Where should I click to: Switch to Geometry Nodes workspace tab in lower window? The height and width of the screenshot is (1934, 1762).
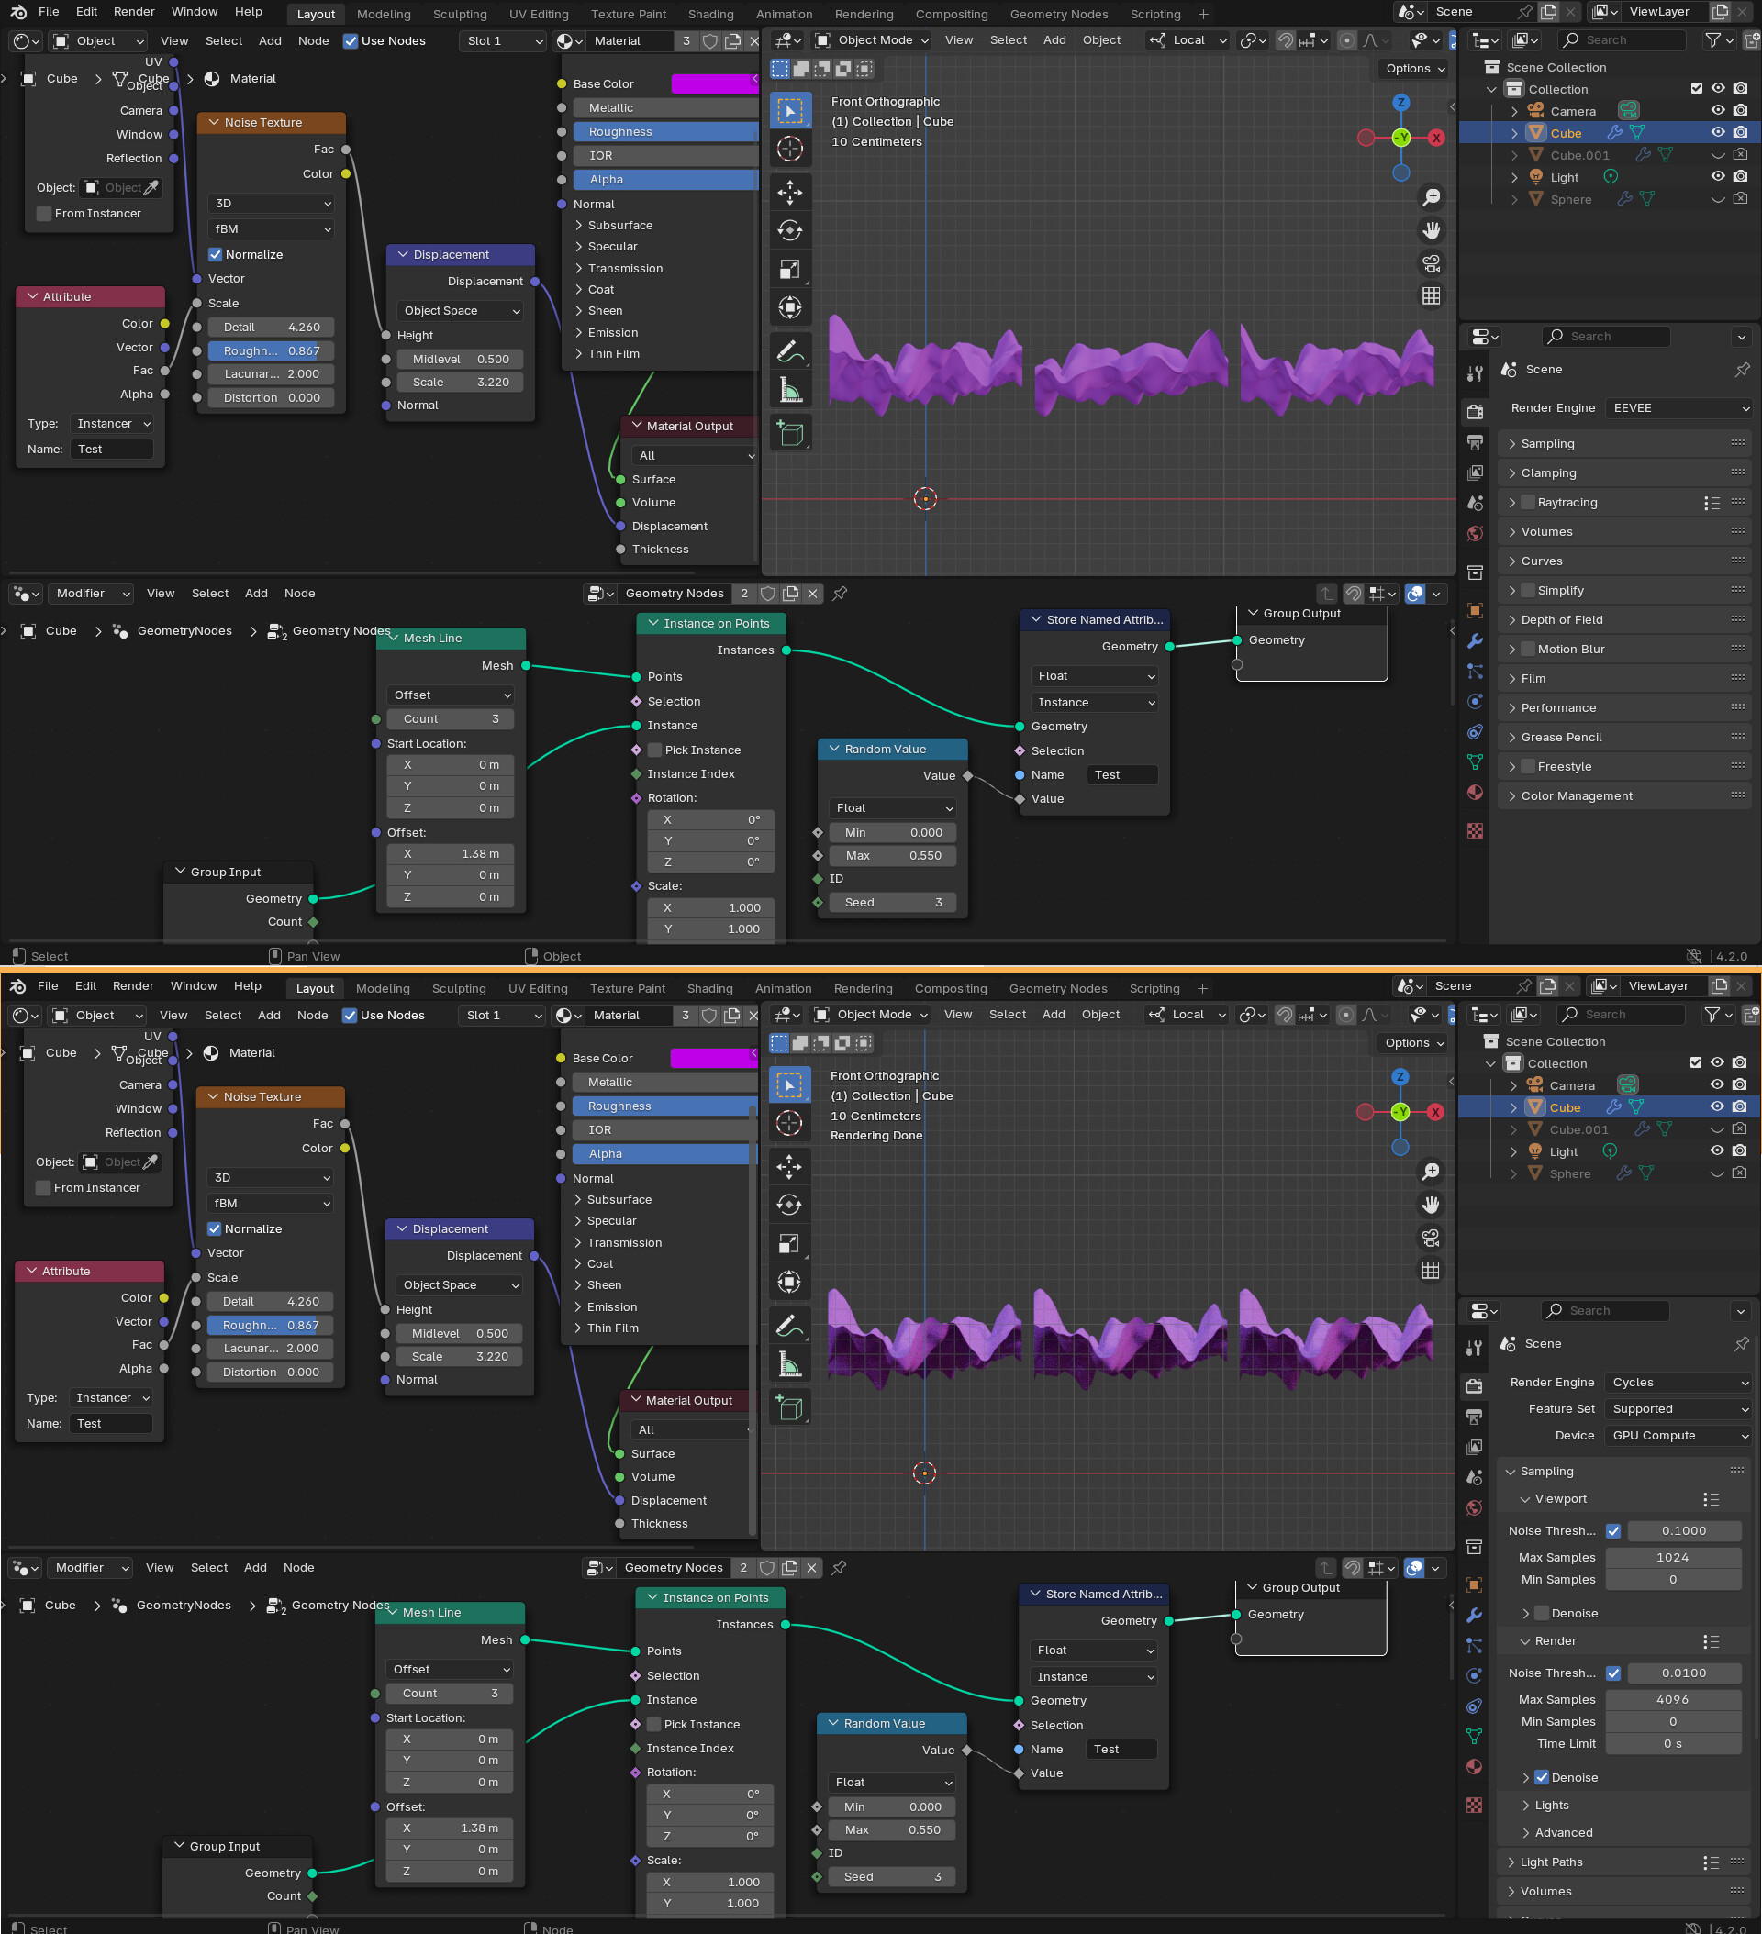pos(1057,988)
